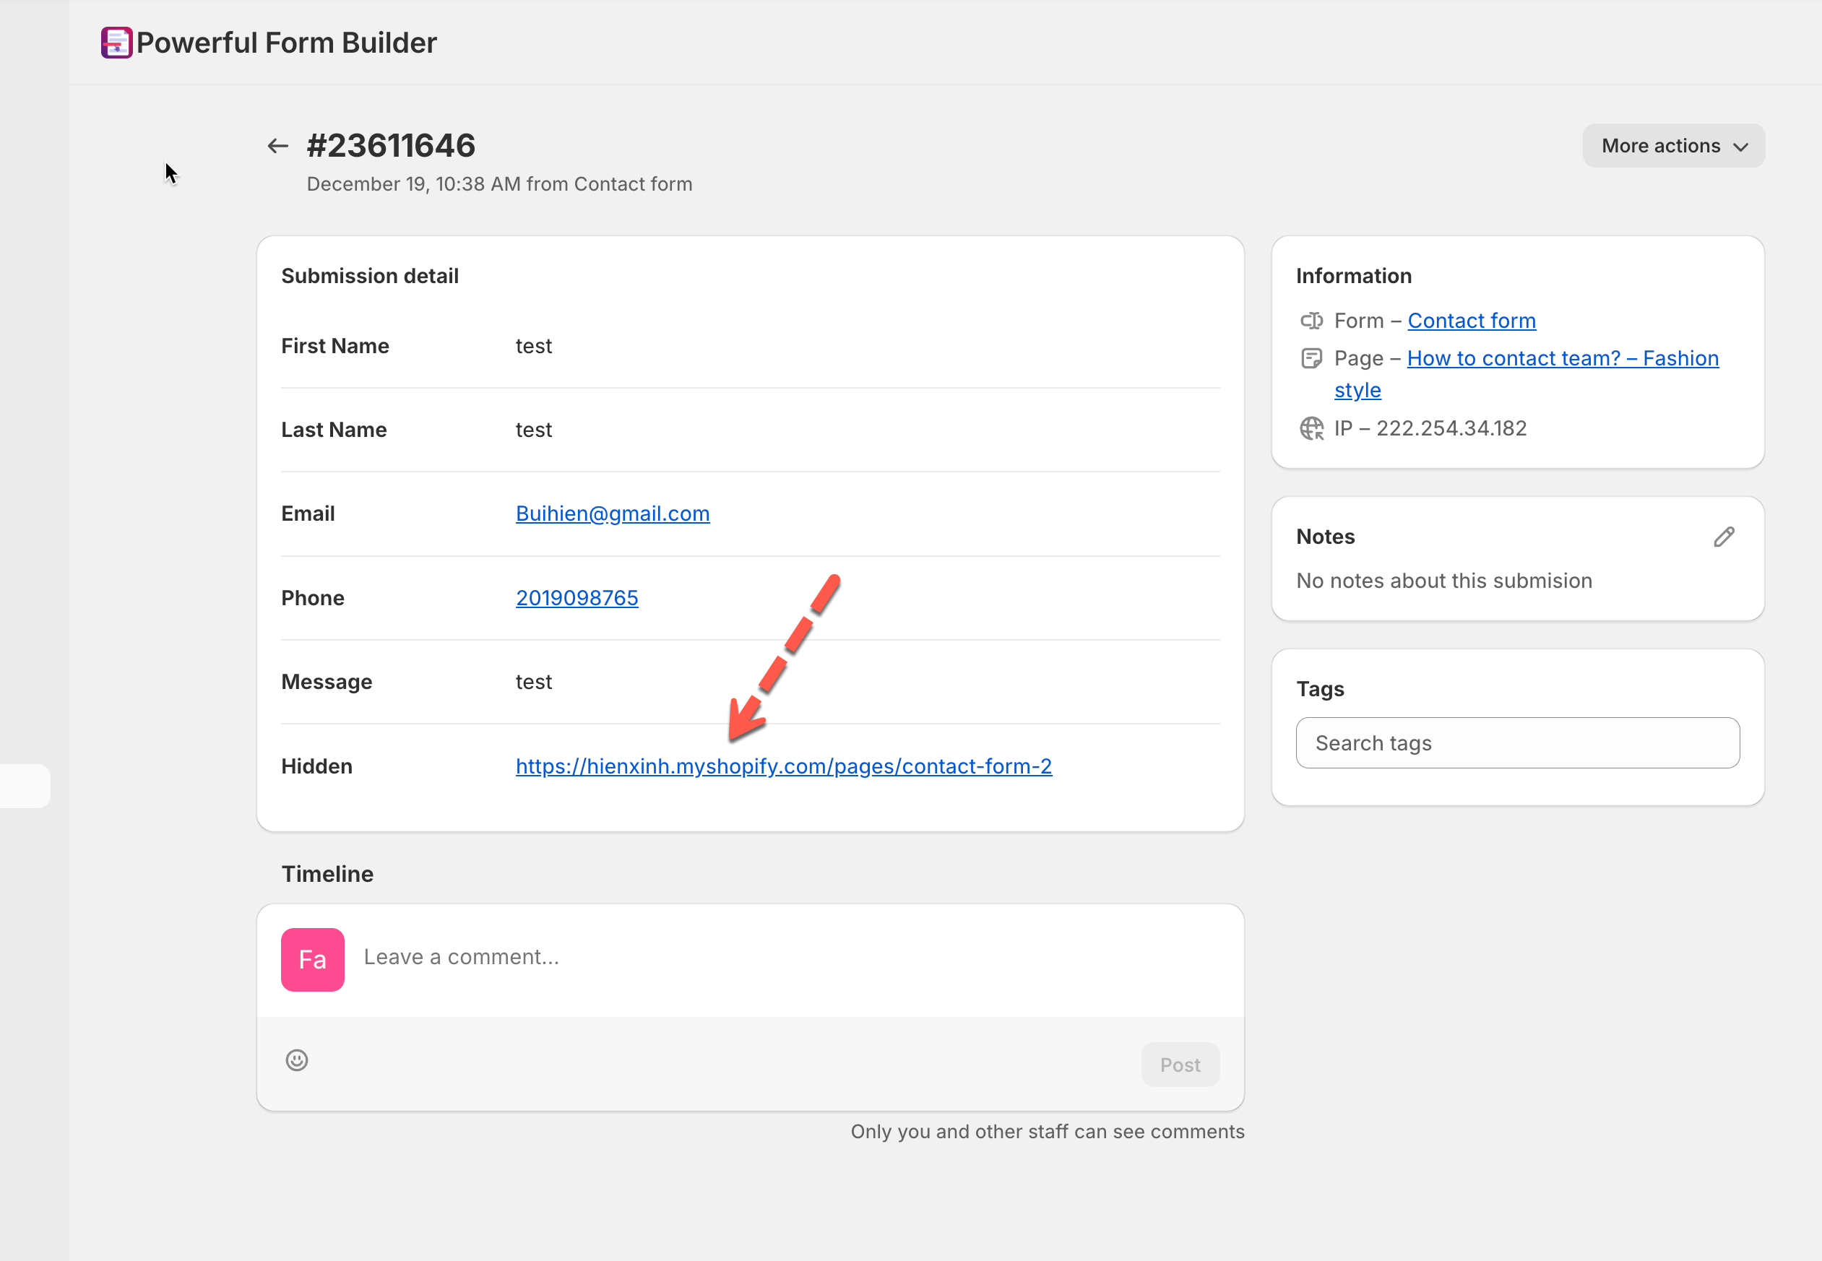Image resolution: width=1822 pixels, height=1261 pixels.
Task: Click the Post comment button
Action: click(x=1180, y=1065)
